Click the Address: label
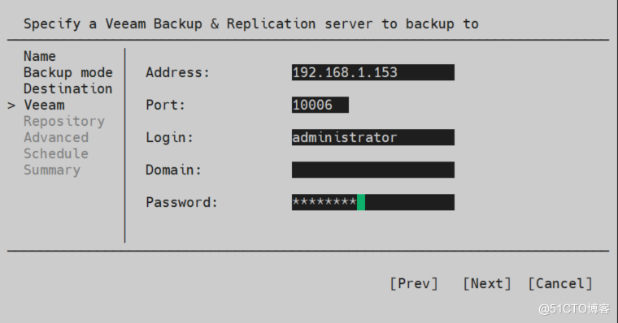This screenshot has width=618, height=323. tap(177, 72)
